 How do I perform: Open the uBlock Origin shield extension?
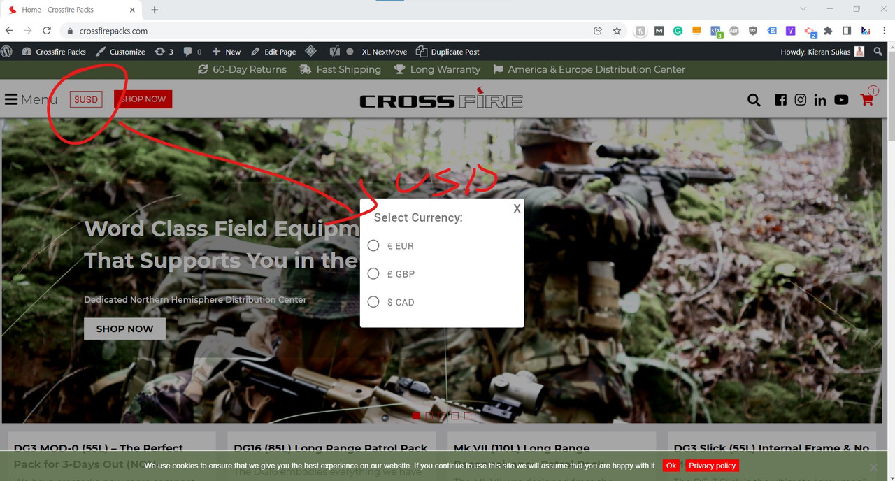(753, 31)
